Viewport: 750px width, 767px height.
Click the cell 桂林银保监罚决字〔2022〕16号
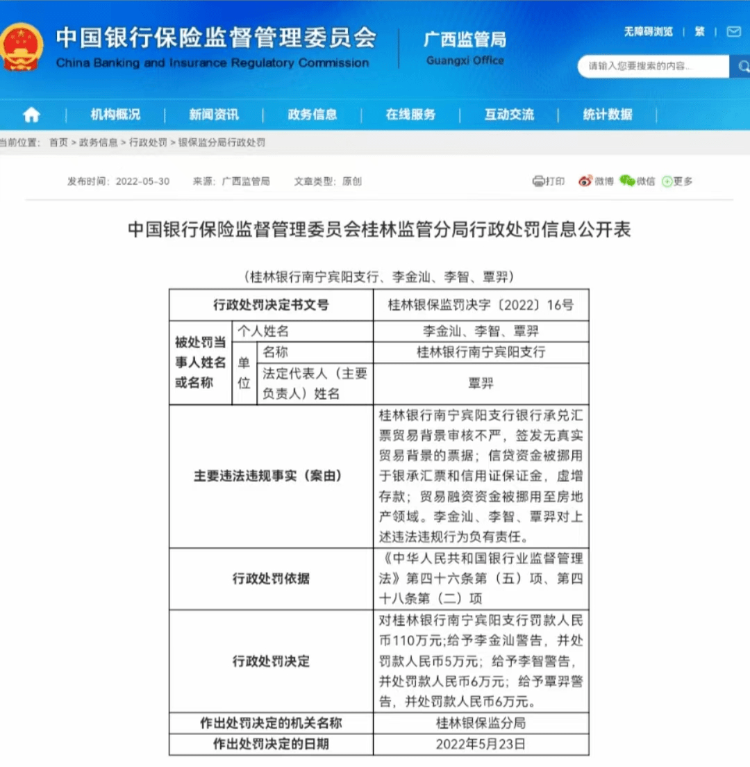pyautogui.click(x=481, y=305)
